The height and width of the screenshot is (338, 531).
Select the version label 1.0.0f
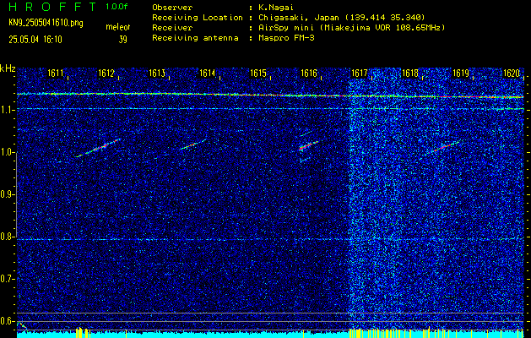coord(116,7)
